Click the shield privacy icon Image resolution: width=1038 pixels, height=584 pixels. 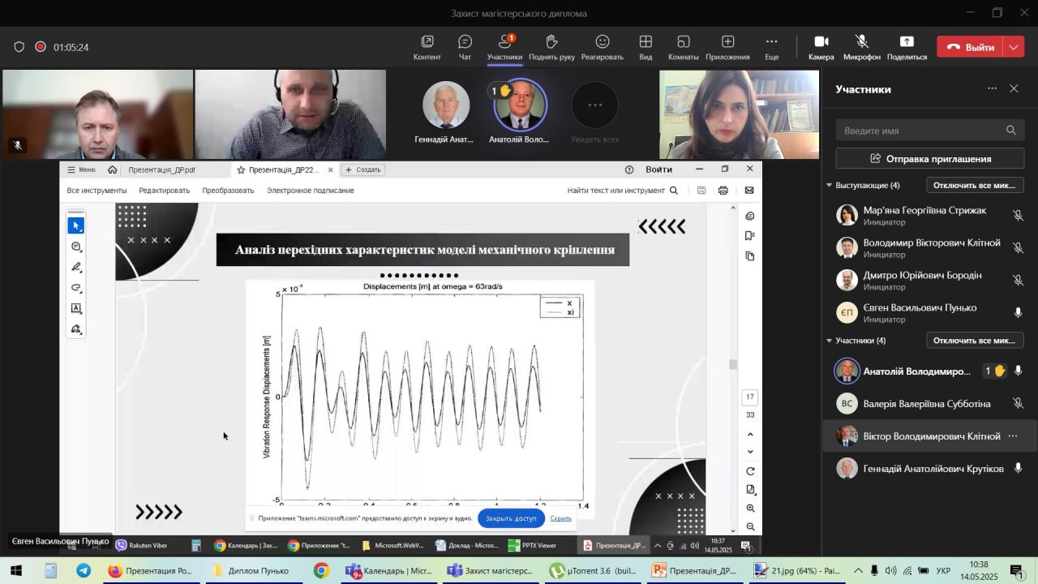[x=19, y=47]
